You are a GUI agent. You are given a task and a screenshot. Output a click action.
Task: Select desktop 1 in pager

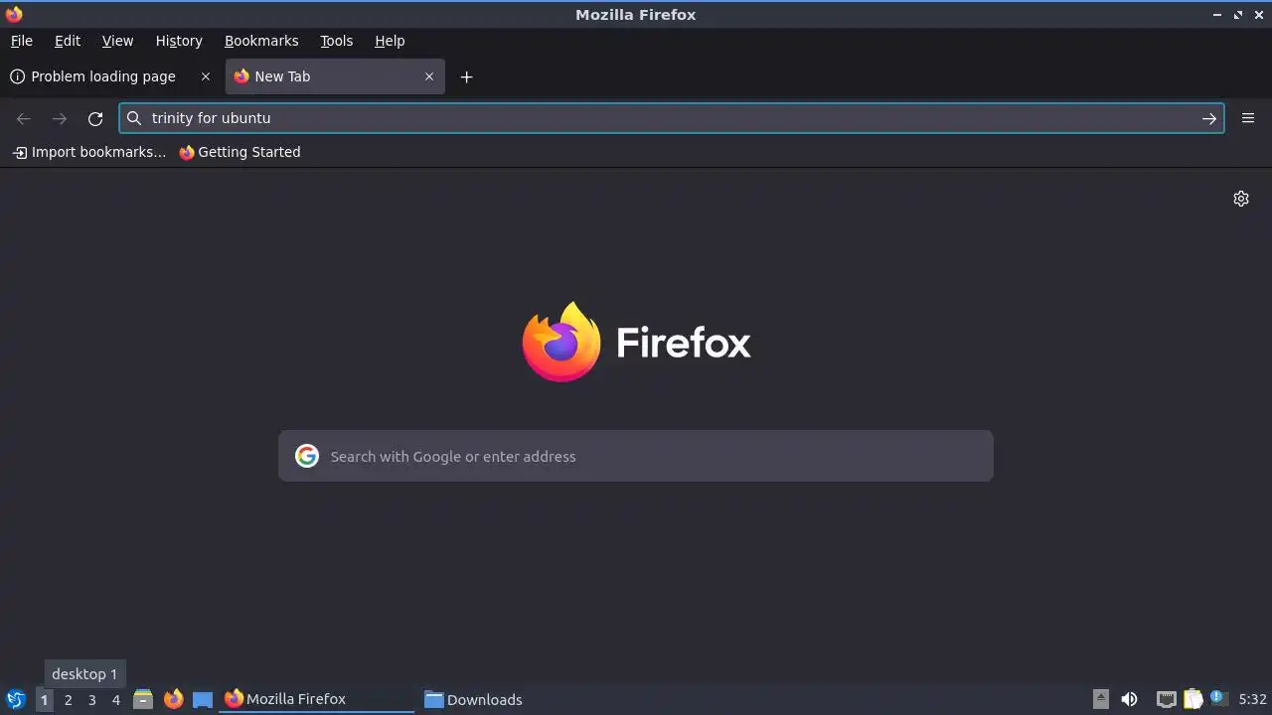click(44, 699)
